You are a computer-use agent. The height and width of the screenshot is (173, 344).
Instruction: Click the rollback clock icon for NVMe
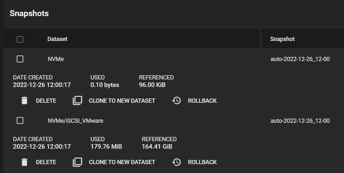coord(177,100)
